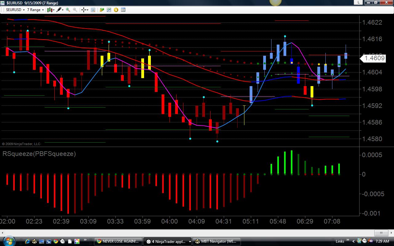Open the NinjaTrader application taskbar group
Image resolution: width=394 pixels, height=246 pixels.
point(168,241)
